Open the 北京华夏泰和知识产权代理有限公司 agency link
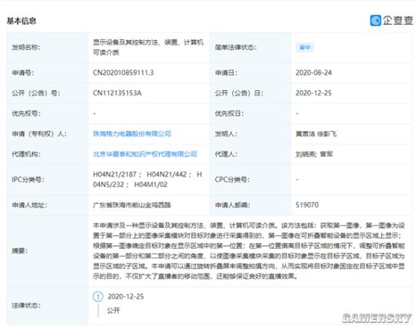This screenshot has width=416, height=327. 145,154
